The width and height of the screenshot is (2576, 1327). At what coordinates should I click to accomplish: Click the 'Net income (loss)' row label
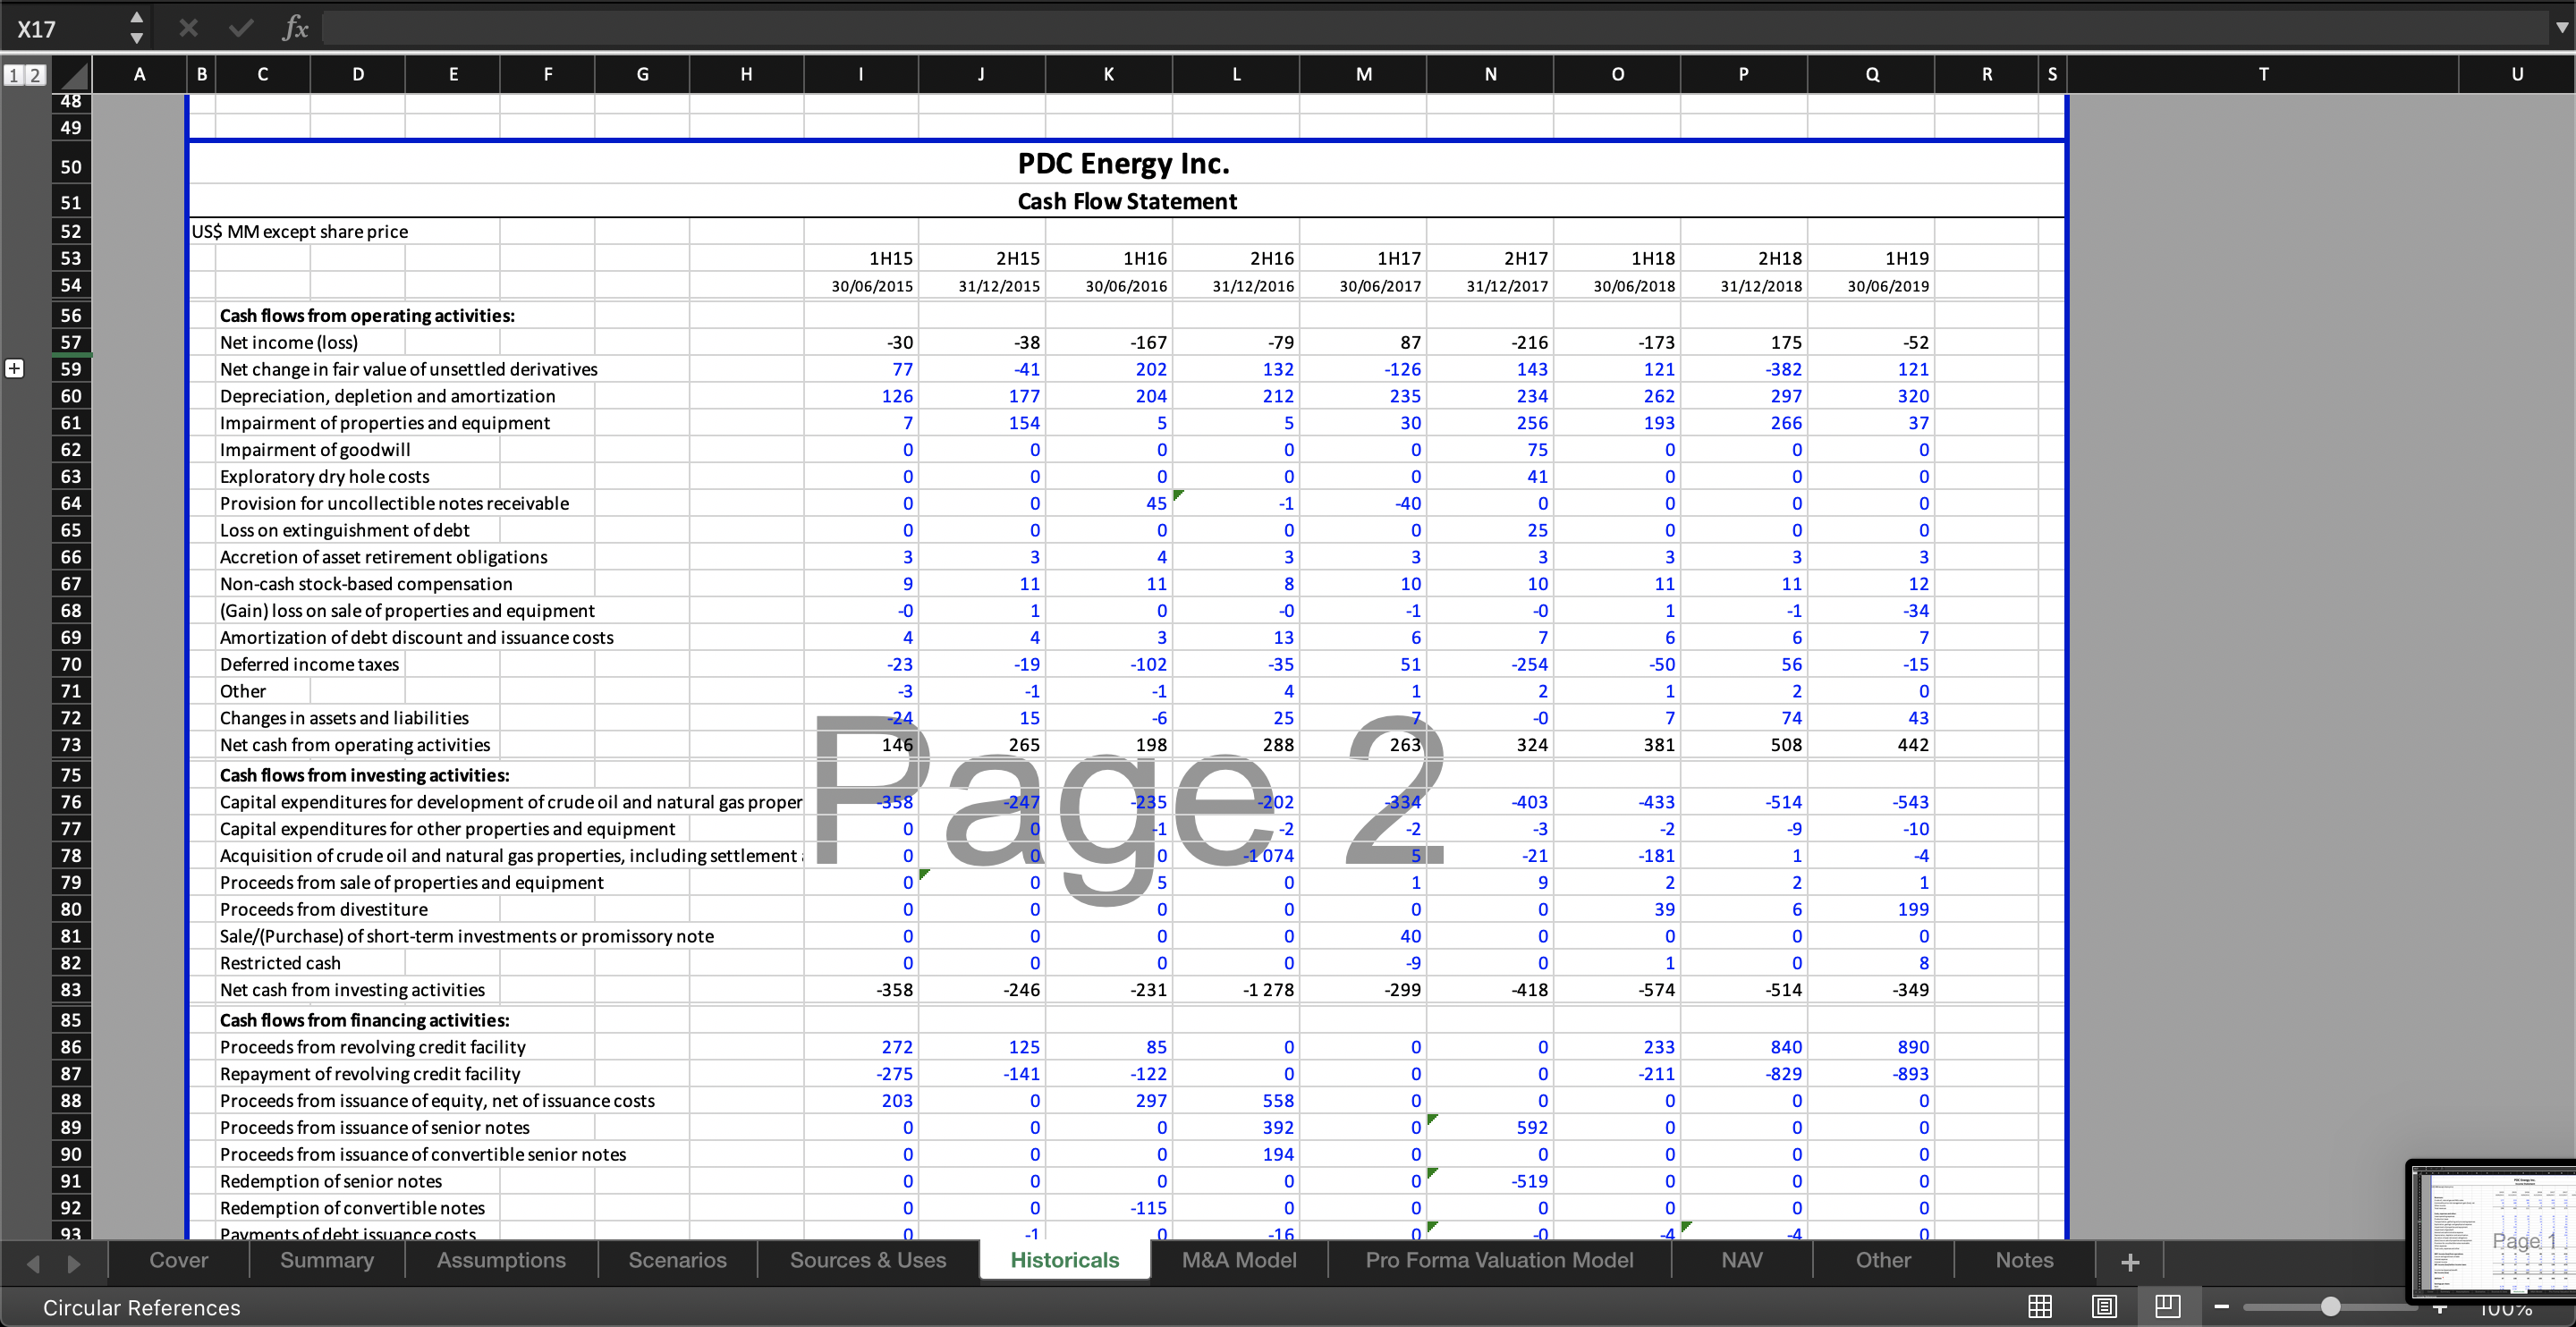pos(289,342)
